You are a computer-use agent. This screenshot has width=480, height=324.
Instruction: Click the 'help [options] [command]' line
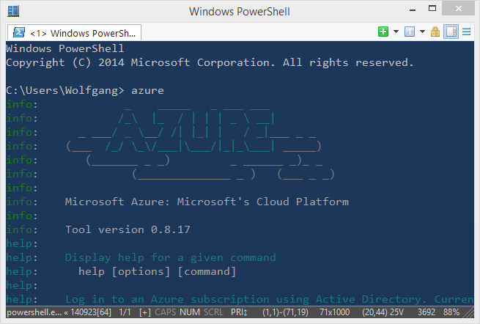pyautogui.click(x=157, y=272)
